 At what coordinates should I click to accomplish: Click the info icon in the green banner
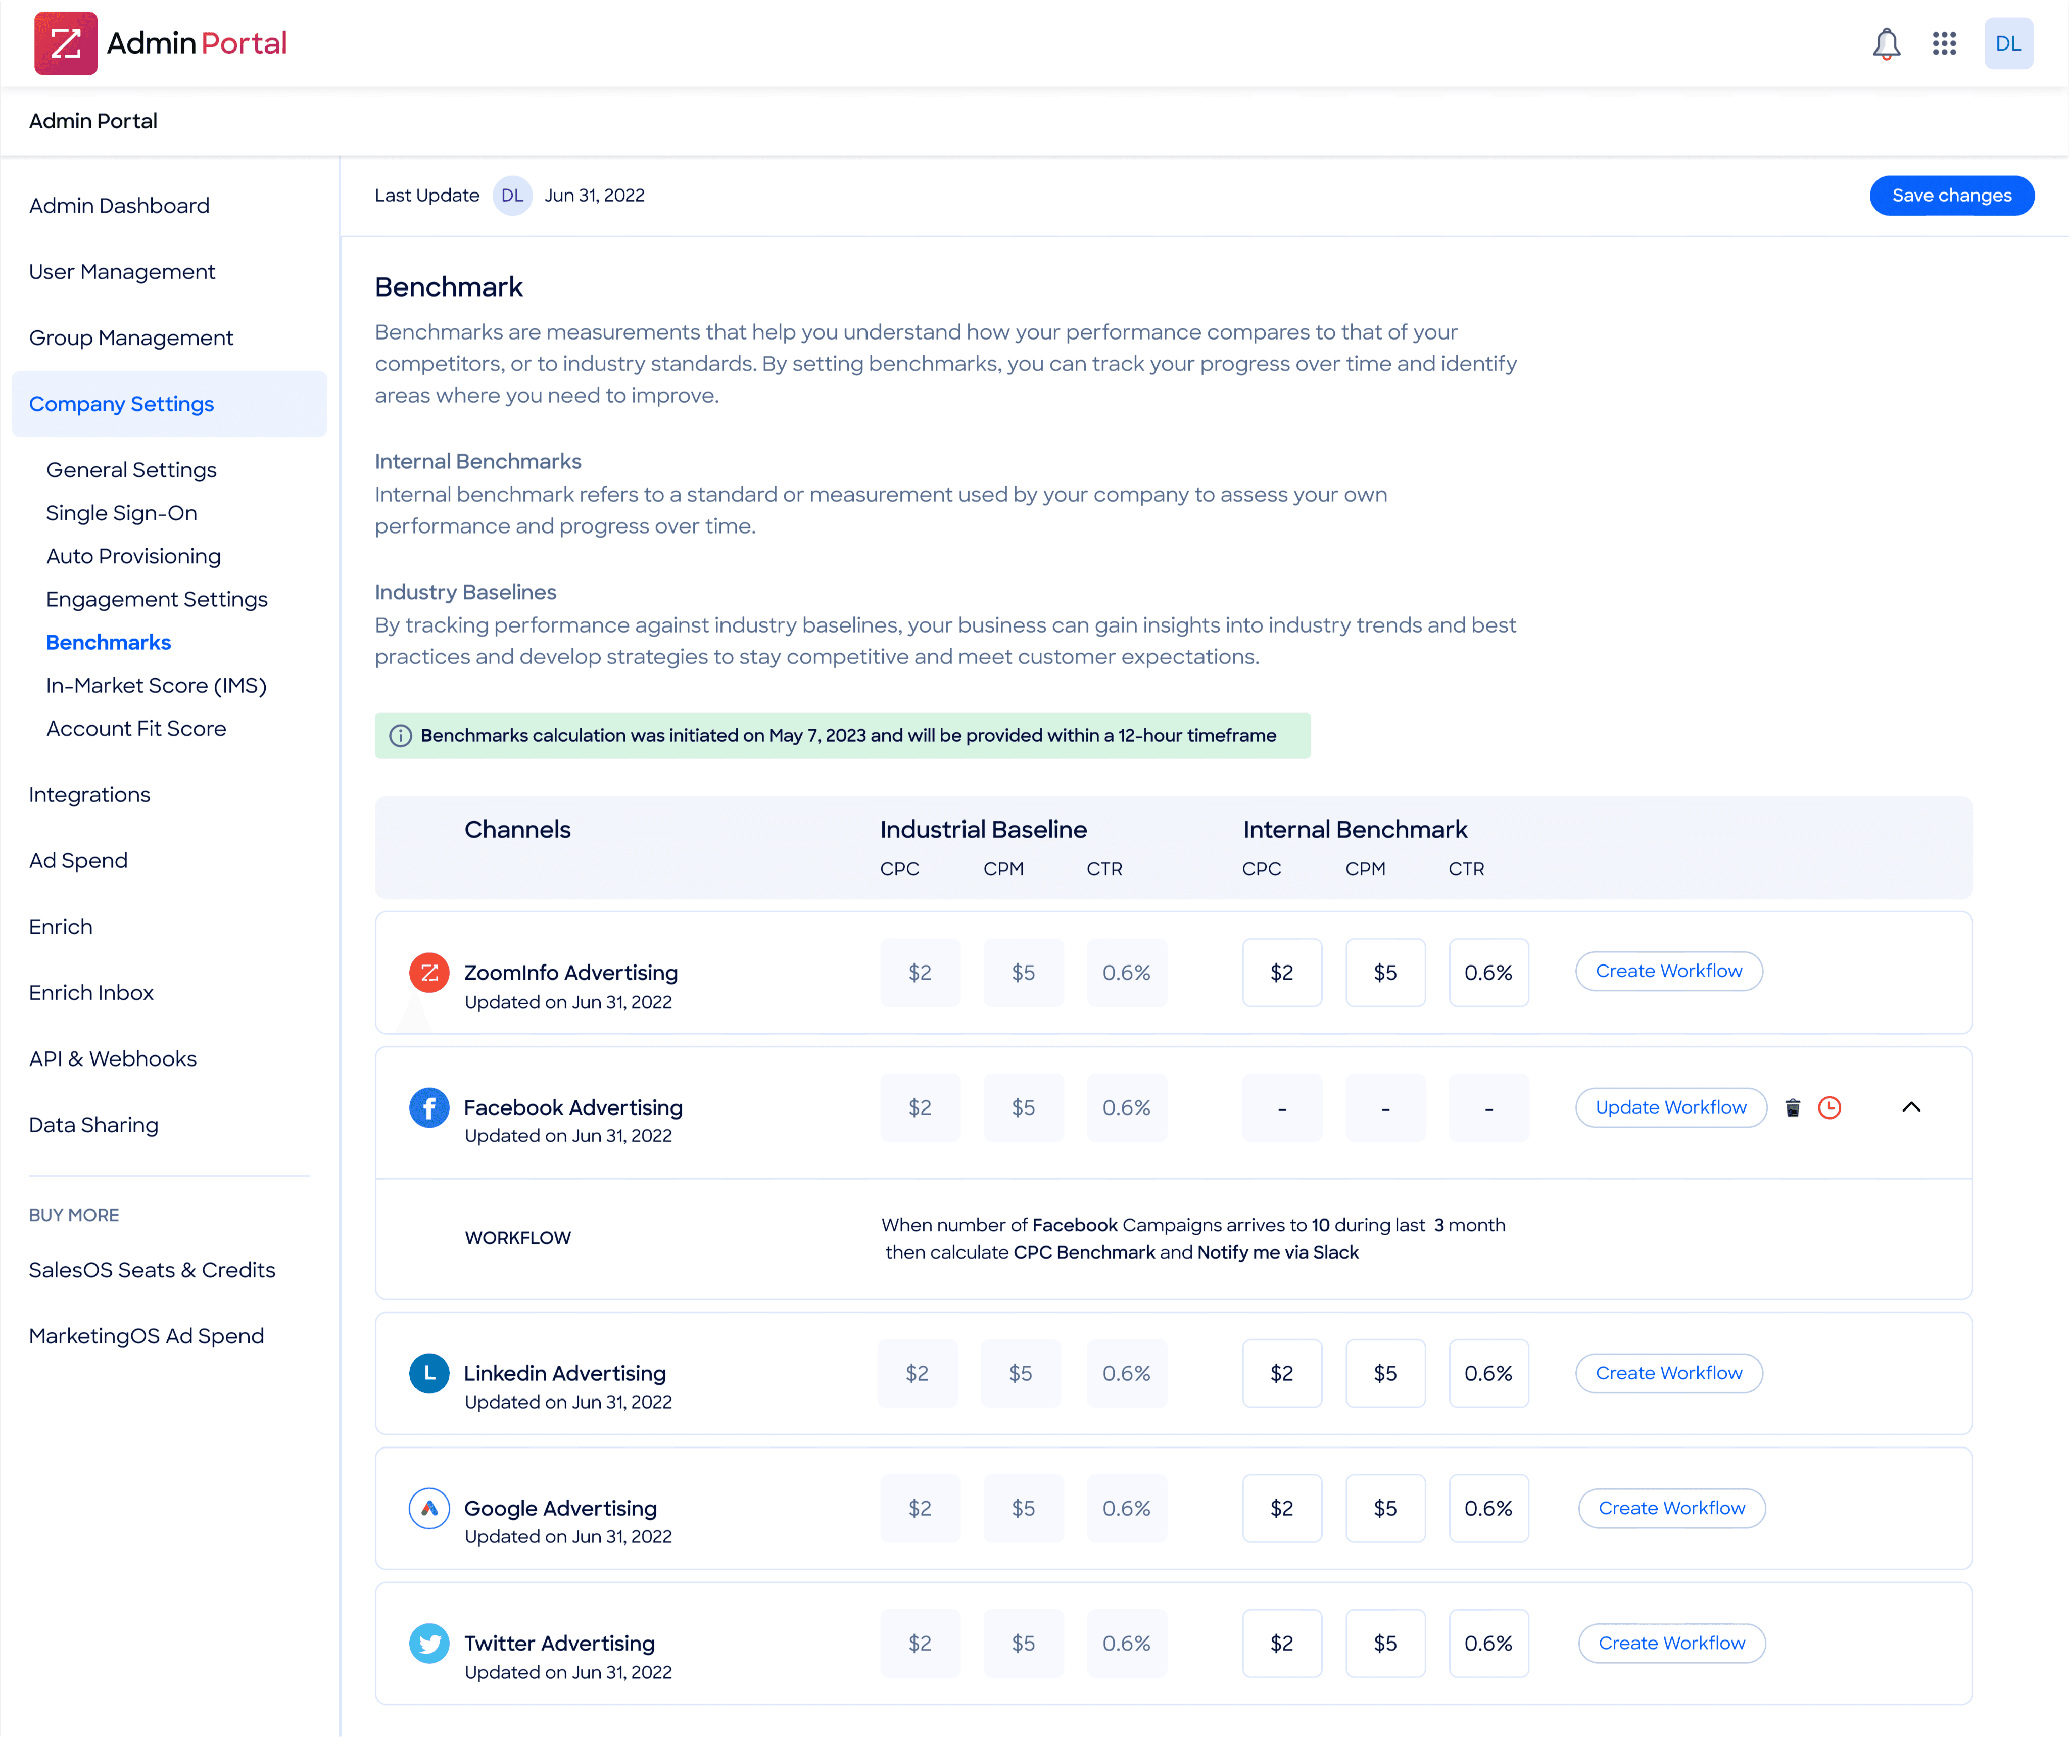point(400,736)
